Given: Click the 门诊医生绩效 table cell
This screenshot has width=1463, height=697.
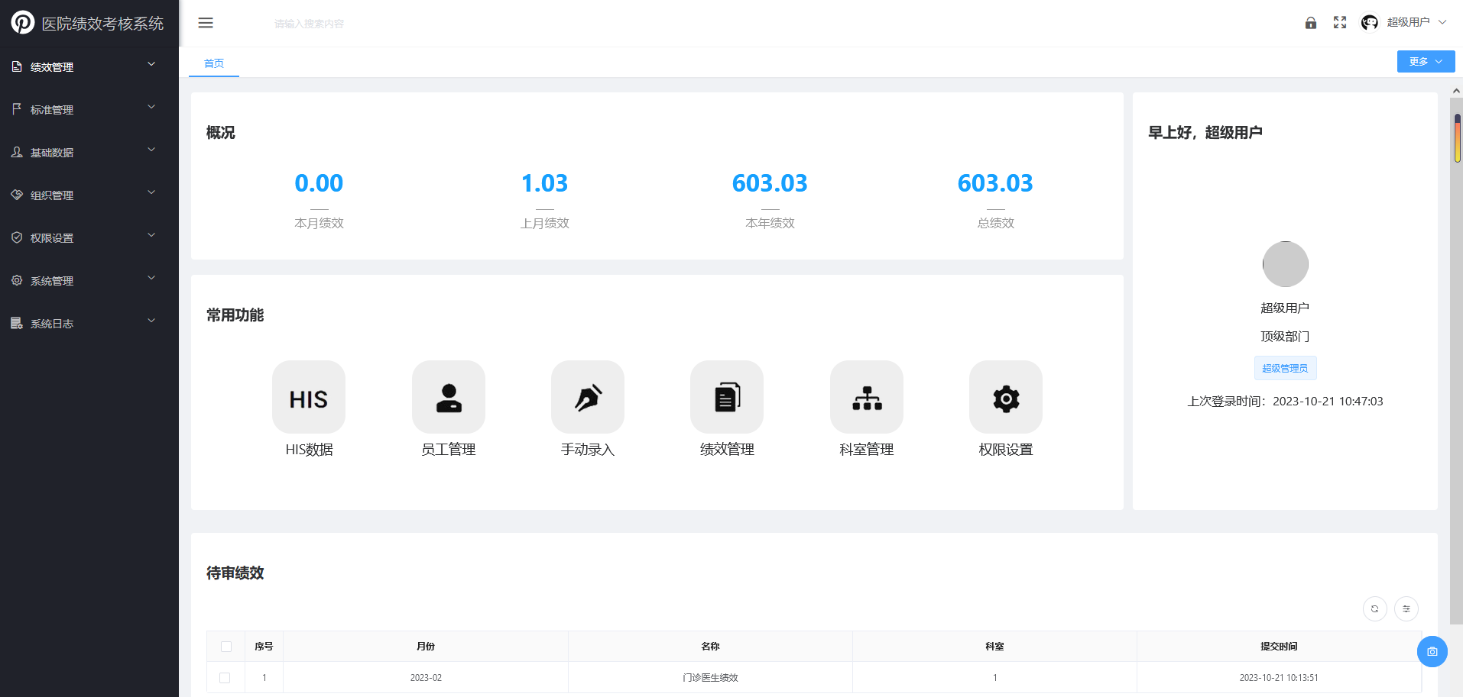Looking at the screenshot, I should click(x=710, y=678).
